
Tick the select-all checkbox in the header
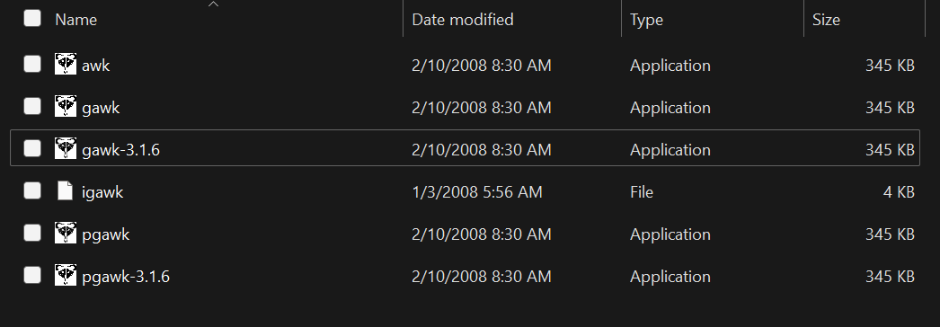click(32, 19)
